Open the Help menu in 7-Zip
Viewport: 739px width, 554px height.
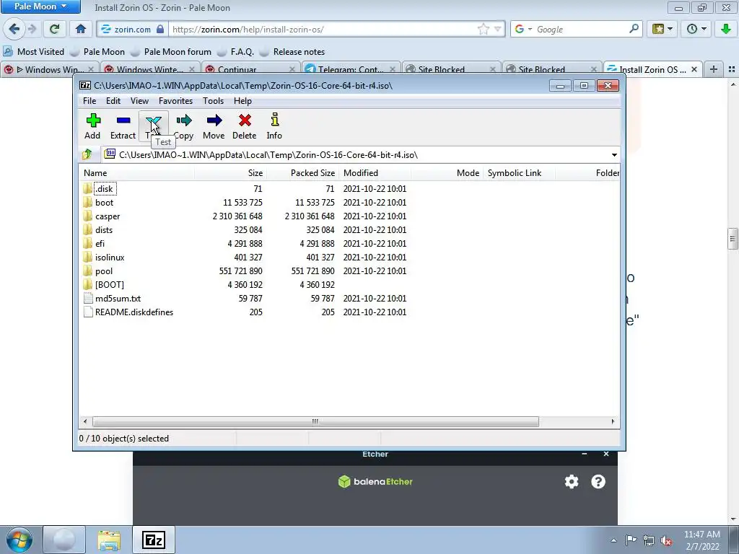(x=242, y=101)
